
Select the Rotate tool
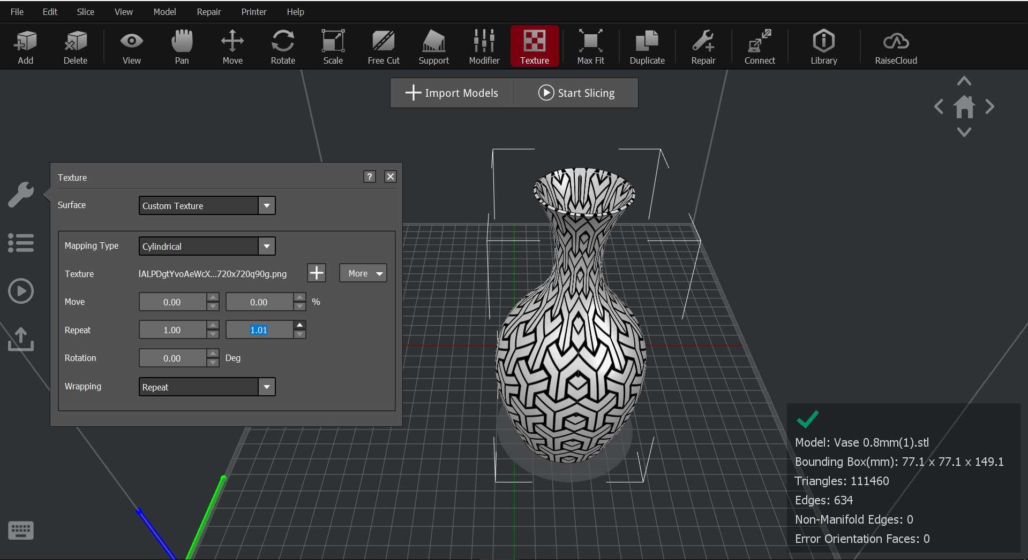[282, 46]
